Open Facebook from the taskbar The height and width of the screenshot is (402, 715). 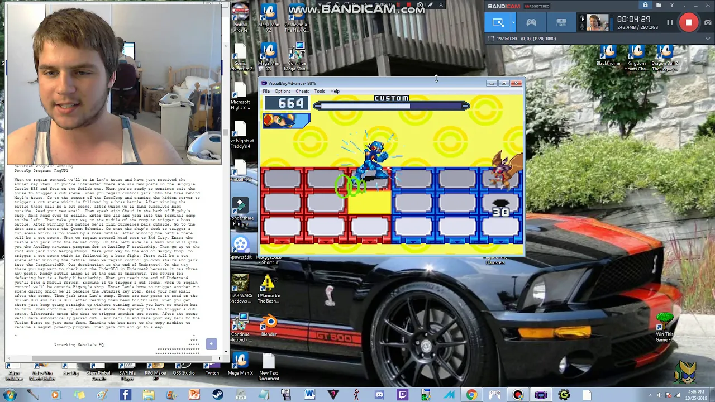click(x=125, y=395)
